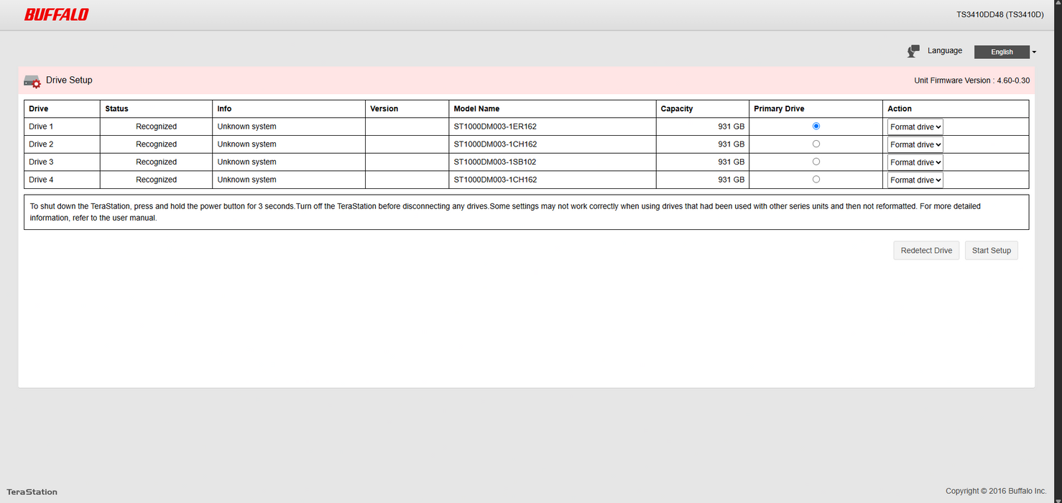Click the Redetect Drive button
This screenshot has height=503, width=1062.
(x=926, y=251)
